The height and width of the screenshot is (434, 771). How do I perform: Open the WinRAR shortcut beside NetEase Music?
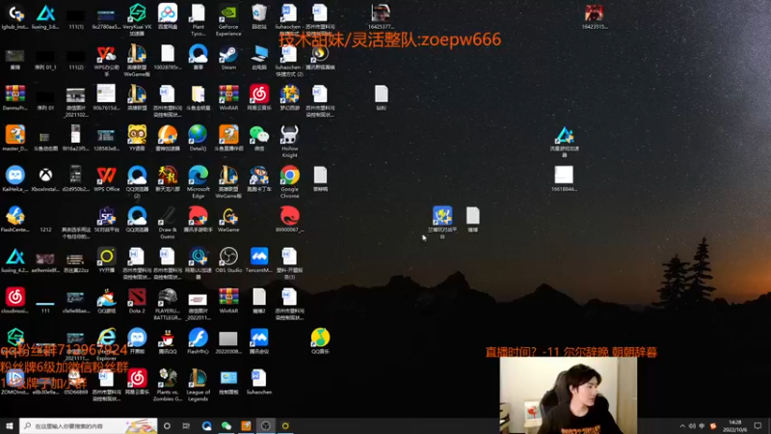click(x=228, y=97)
